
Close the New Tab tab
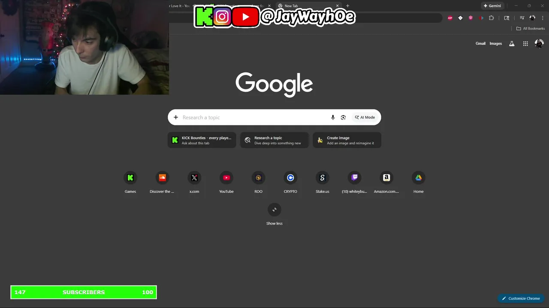(337, 6)
